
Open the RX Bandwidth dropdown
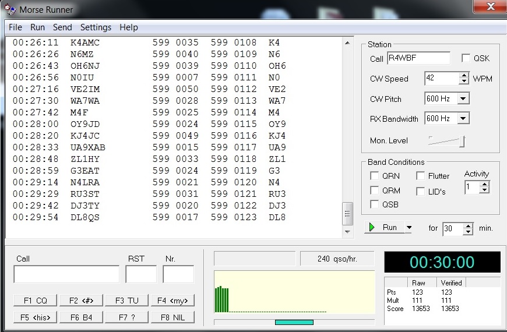pos(463,119)
